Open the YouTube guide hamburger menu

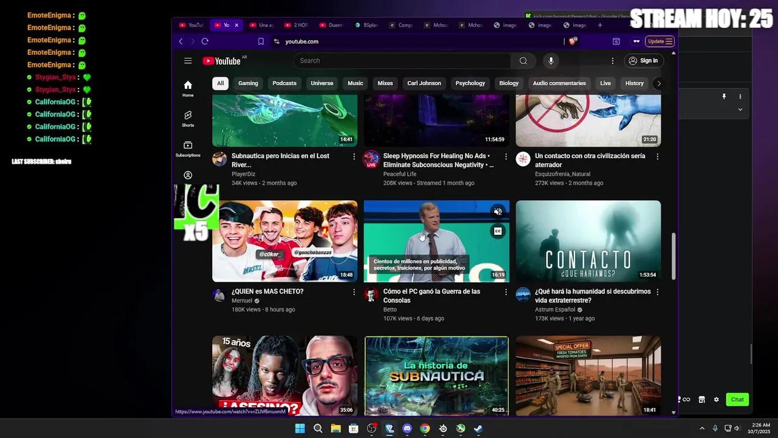pyautogui.click(x=188, y=61)
